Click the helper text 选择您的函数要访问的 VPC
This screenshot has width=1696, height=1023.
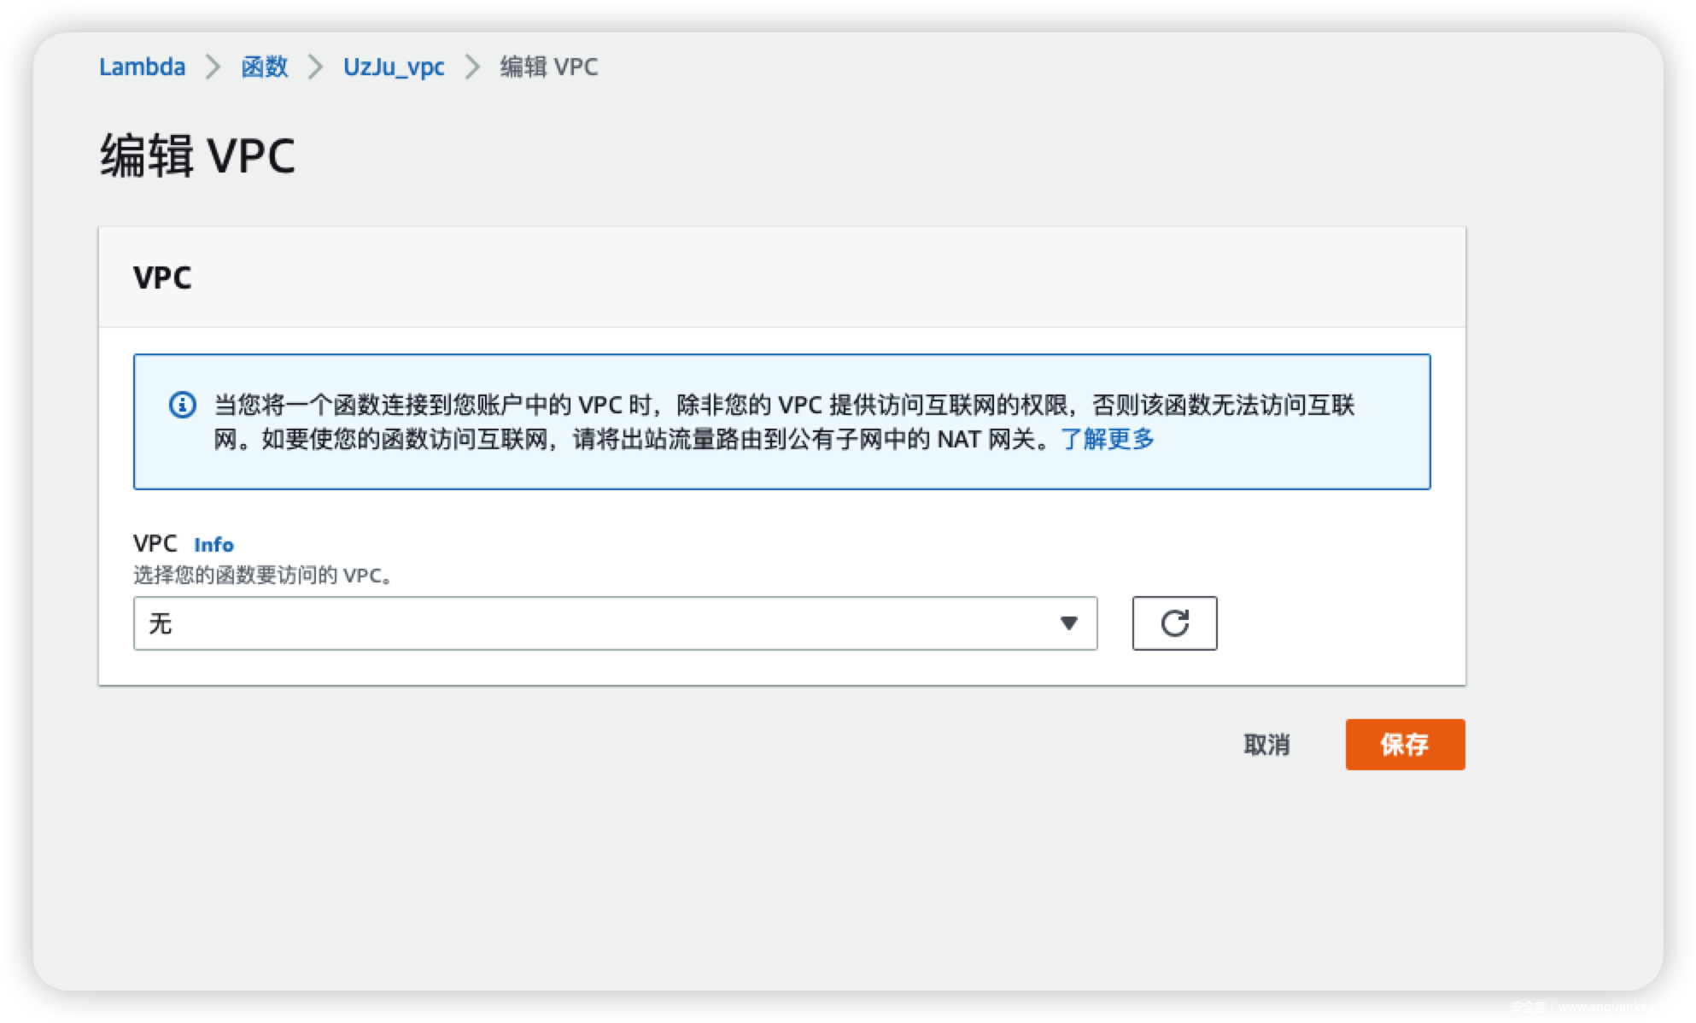[x=262, y=576]
